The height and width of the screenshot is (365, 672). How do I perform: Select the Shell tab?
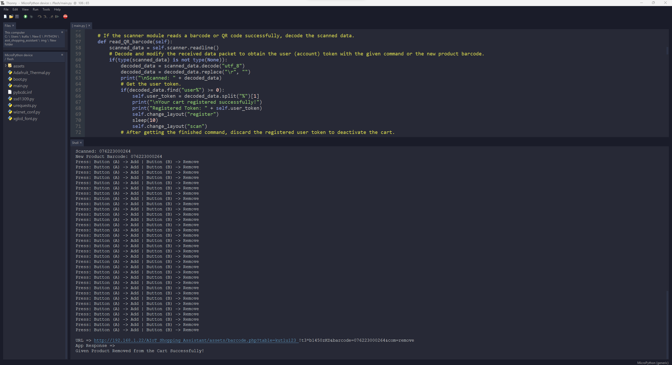pyautogui.click(x=75, y=142)
